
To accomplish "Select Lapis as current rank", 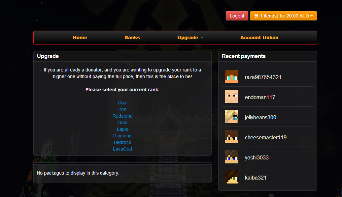I will (x=122, y=129).
